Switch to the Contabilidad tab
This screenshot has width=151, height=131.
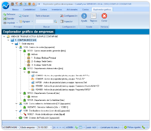[x=29, y=9]
